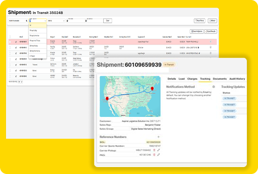The width and height of the screenshot is (258, 174).
Task: Click the Clear button in filter bar
Action: click(107, 21)
